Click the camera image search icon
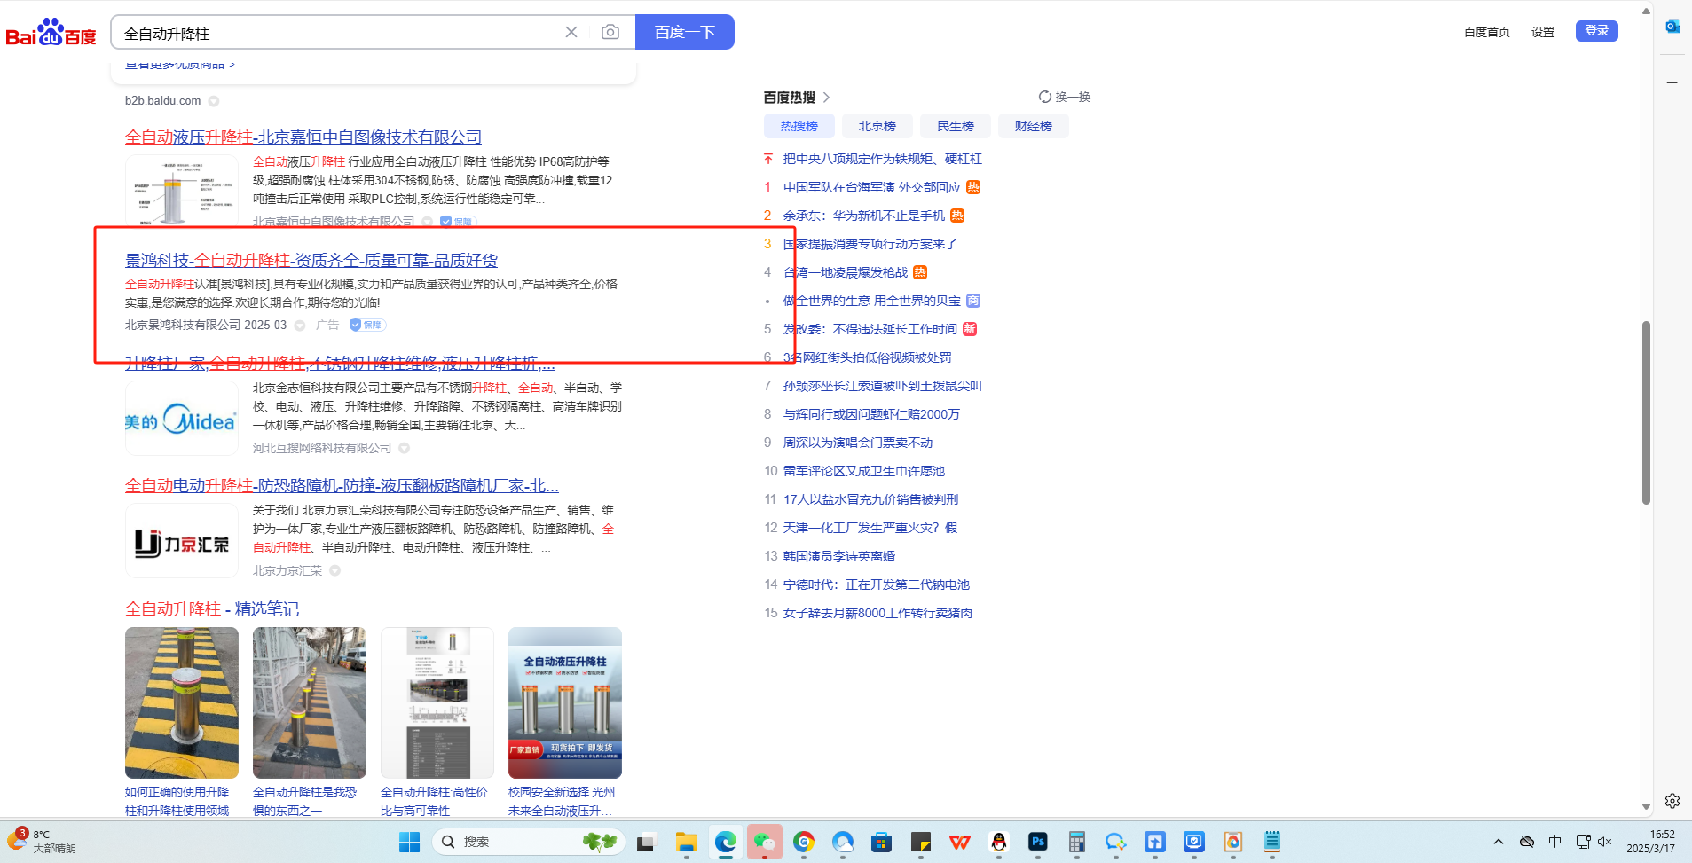This screenshot has width=1692, height=863. [x=610, y=33]
